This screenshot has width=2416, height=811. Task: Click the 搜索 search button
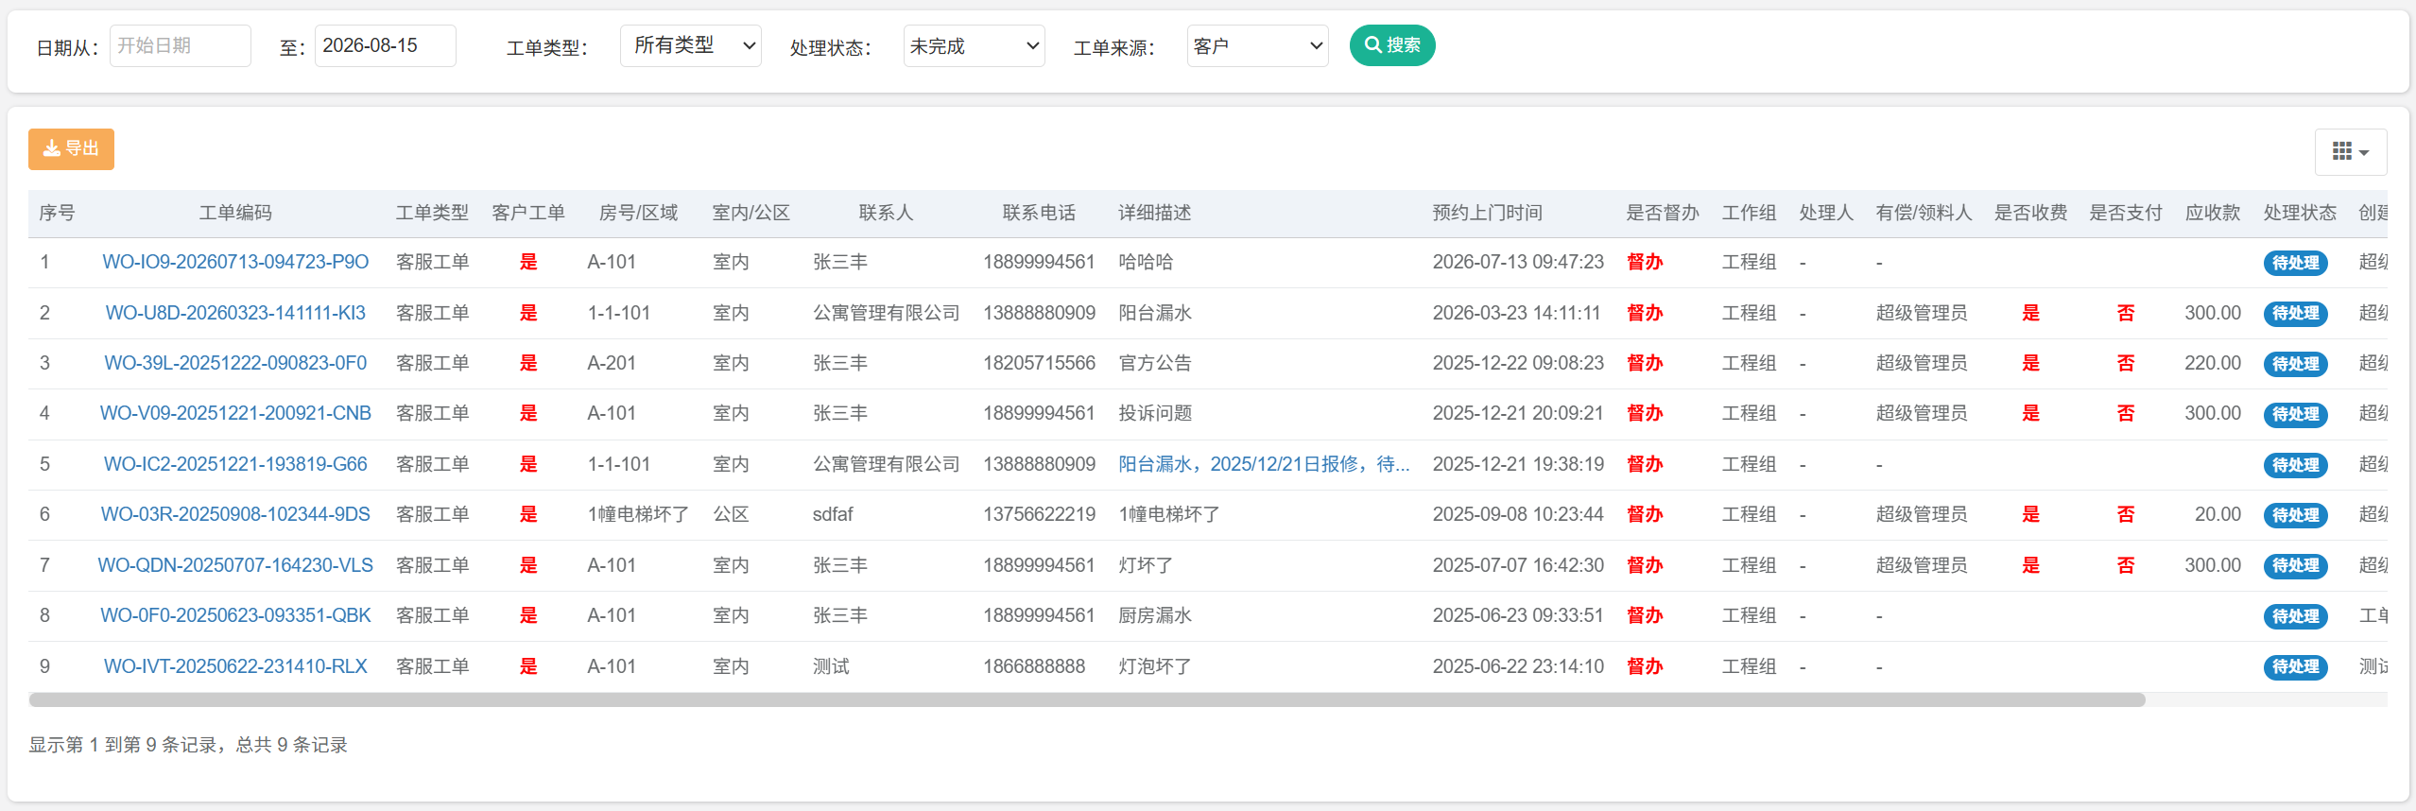point(1391,45)
